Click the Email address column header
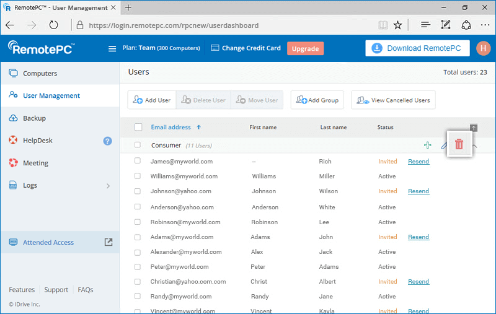 tap(171, 127)
